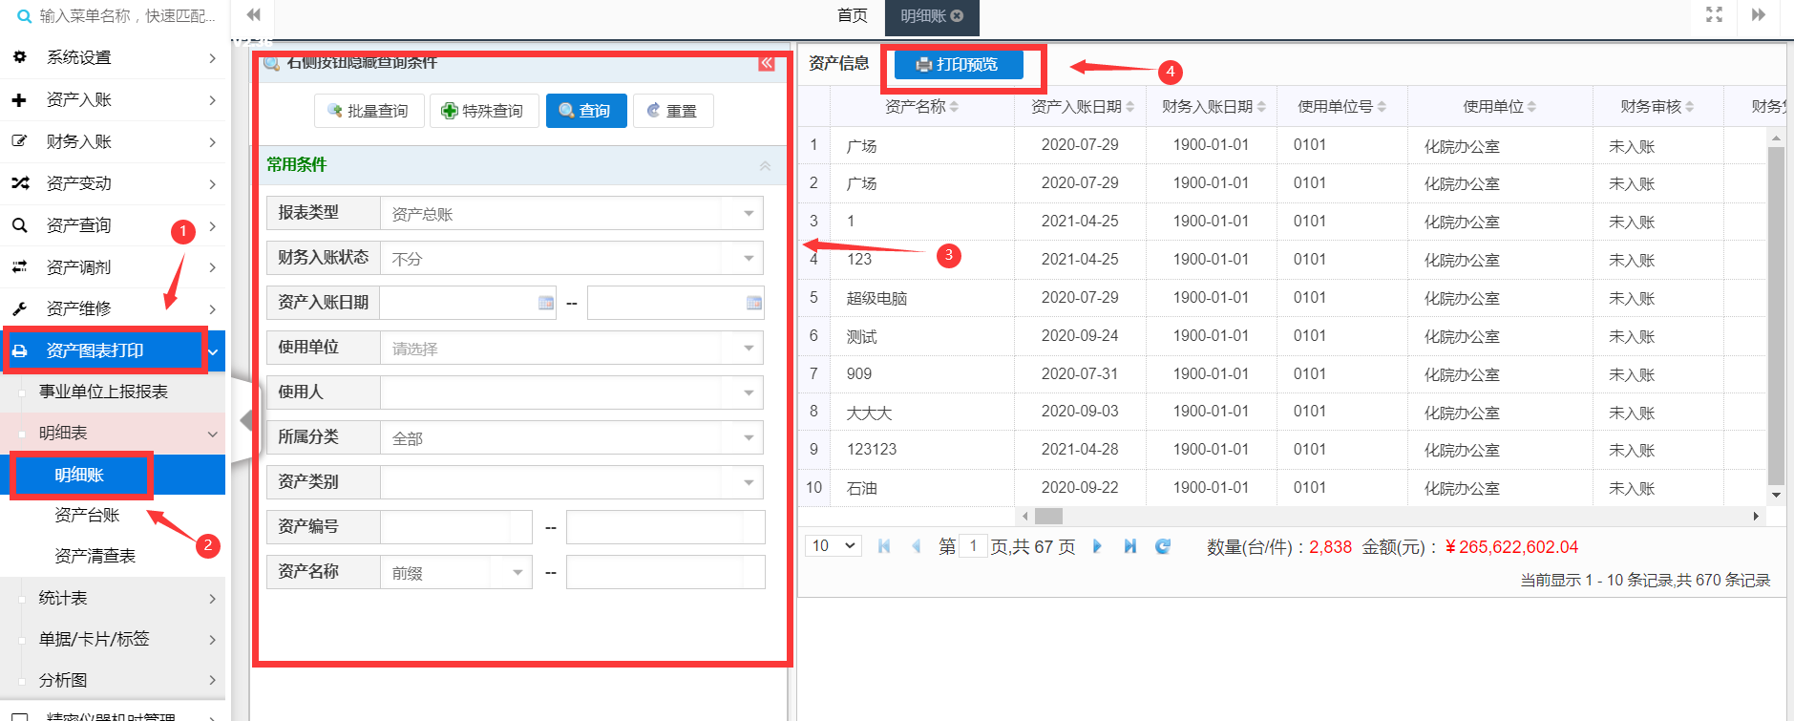Screen dimensions: 1794x721
Task: Collapse the query conditions panel
Action: pos(766,63)
